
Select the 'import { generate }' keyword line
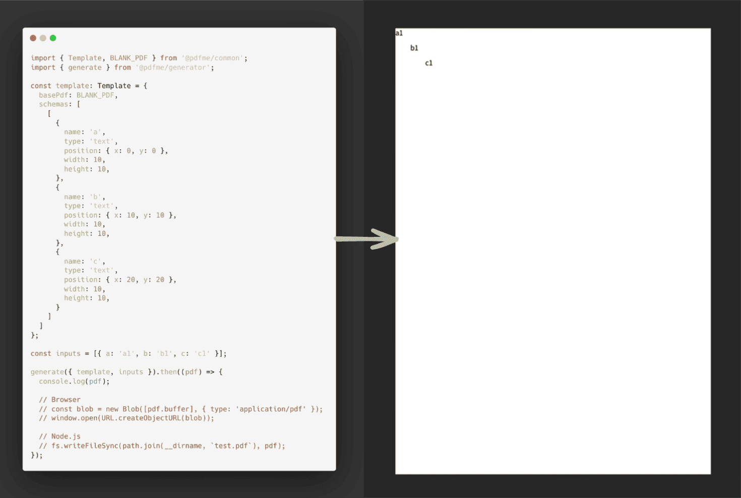click(x=122, y=68)
